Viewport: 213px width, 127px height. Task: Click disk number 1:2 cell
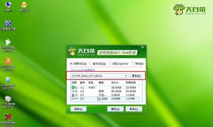point(82,91)
